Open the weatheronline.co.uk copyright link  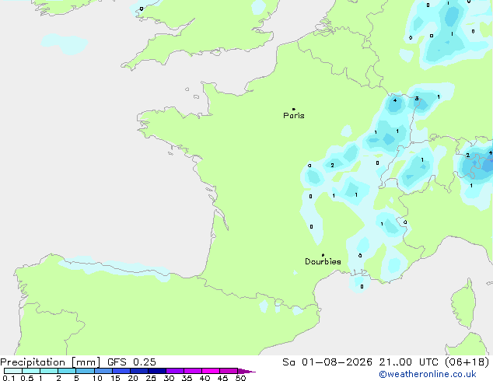(x=428, y=374)
